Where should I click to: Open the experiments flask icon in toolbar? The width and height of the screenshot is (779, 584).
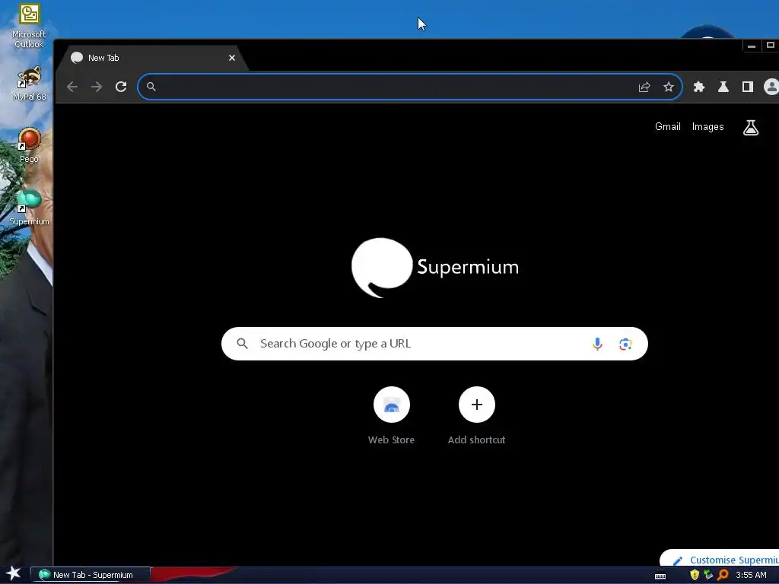[x=723, y=87]
